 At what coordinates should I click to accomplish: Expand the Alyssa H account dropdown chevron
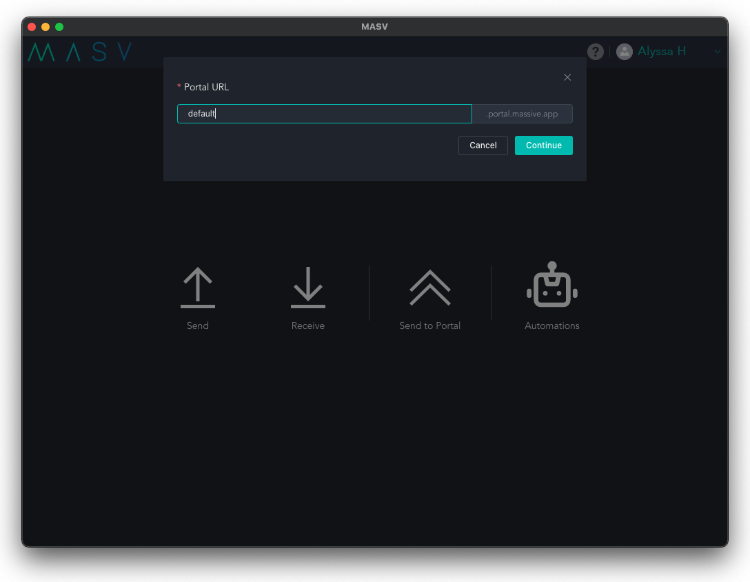tap(718, 52)
